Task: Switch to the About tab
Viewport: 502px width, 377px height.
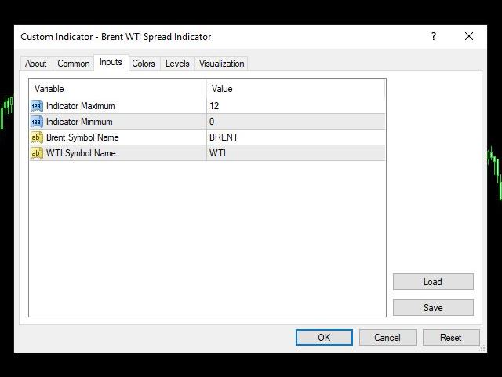Action: click(36, 64)
